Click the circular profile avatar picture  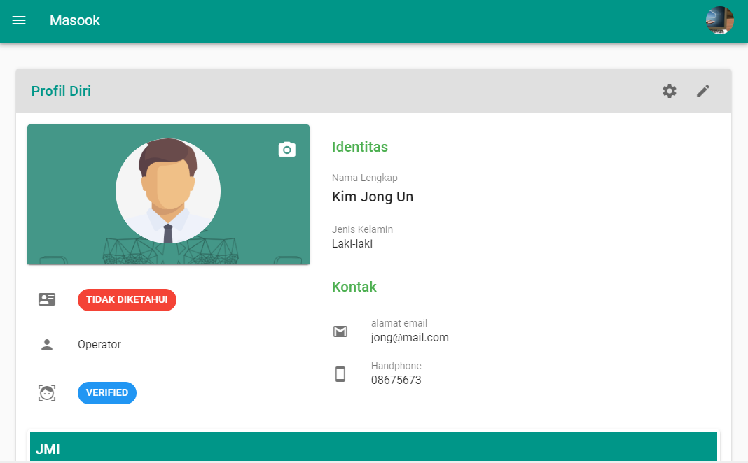point(168,191)
